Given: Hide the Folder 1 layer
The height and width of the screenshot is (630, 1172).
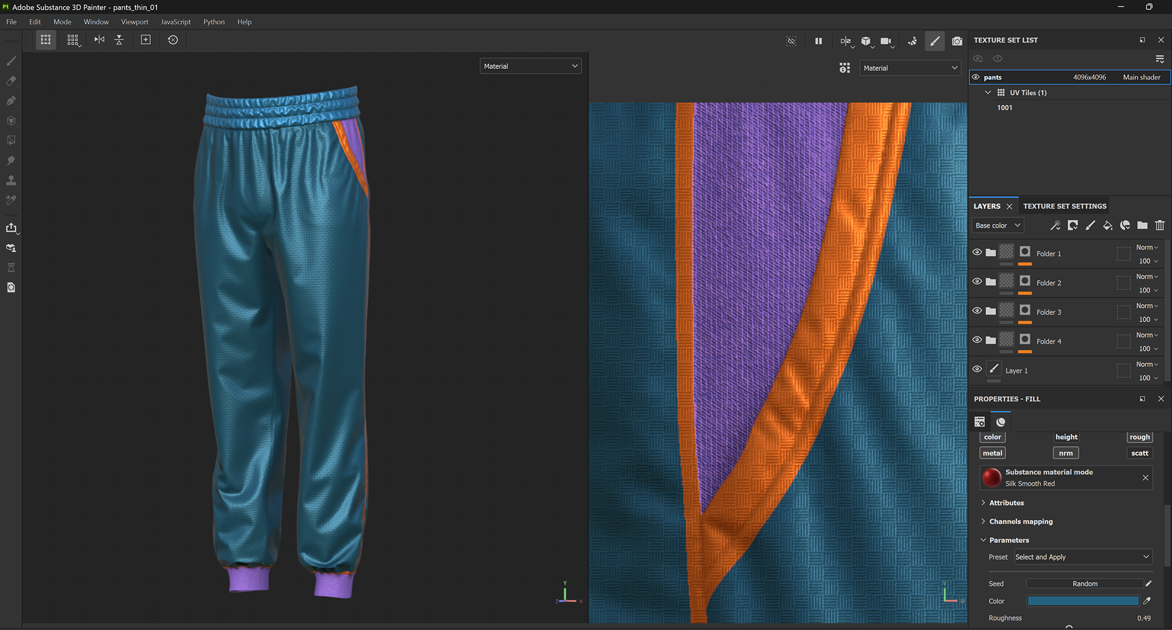Looking at the screenshot, I should (977, 252).
